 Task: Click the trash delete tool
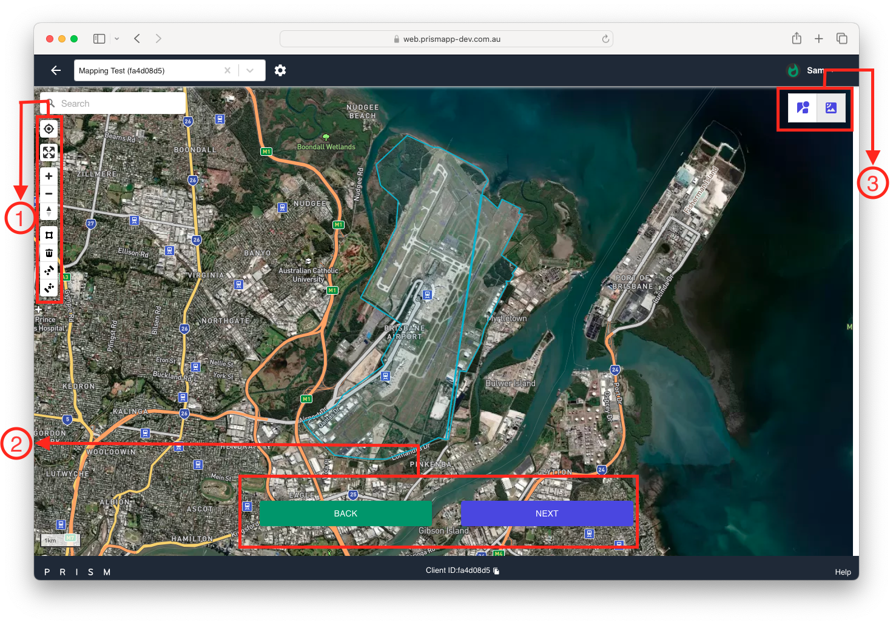[49, 253]
